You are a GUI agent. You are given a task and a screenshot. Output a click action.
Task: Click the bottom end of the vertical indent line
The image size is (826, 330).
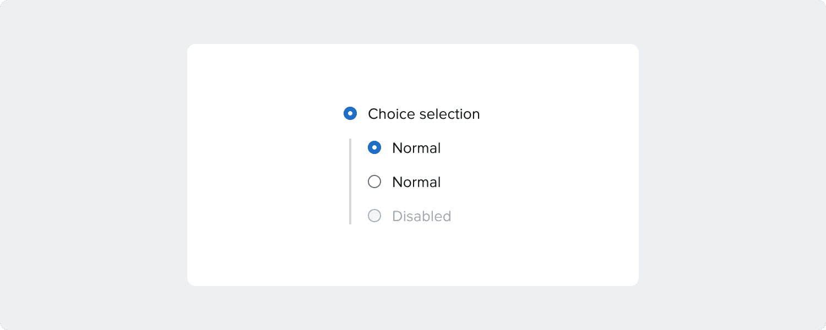coord(350,223)
